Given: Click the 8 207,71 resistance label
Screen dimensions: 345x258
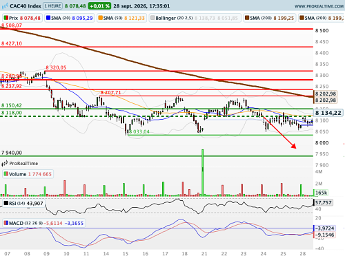Looking at the screenshot, I should click(110, 93).
